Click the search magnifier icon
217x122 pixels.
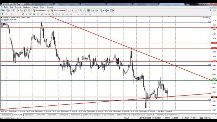[x=211, y=11]
